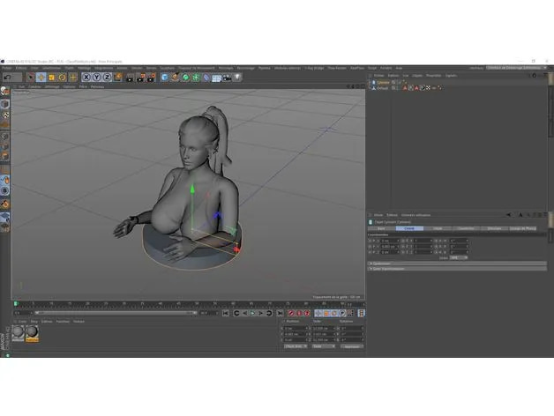554x416 pixels.
Task: Open the first menu in the main menu bar
Action: pyautogui.click(x=7, y=68)
